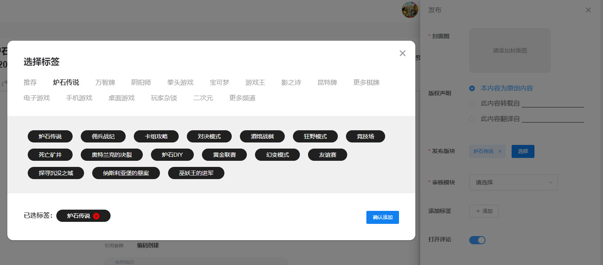Open the 更多棋牌 tab

coord(366,83)
